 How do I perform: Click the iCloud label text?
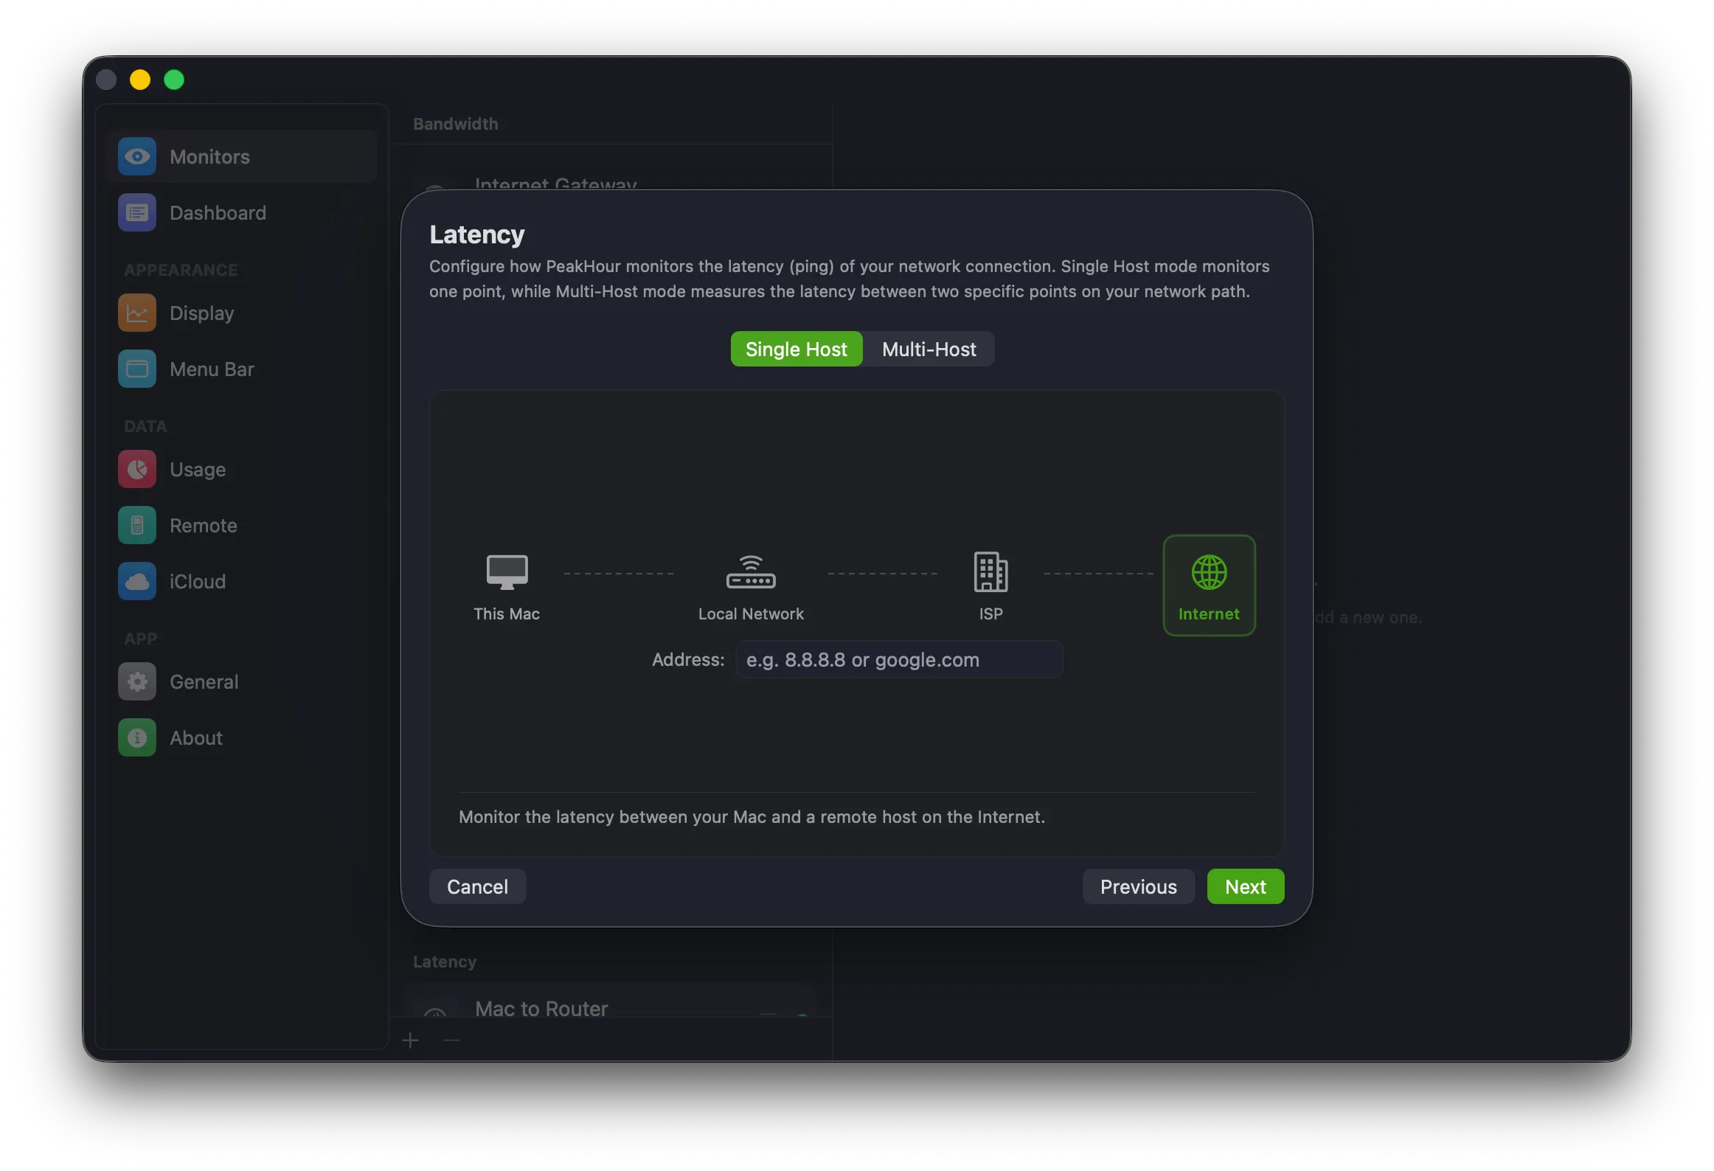[x=198, y=581]
